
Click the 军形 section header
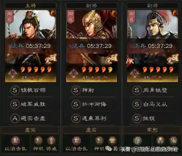click(x=152, y=130)
